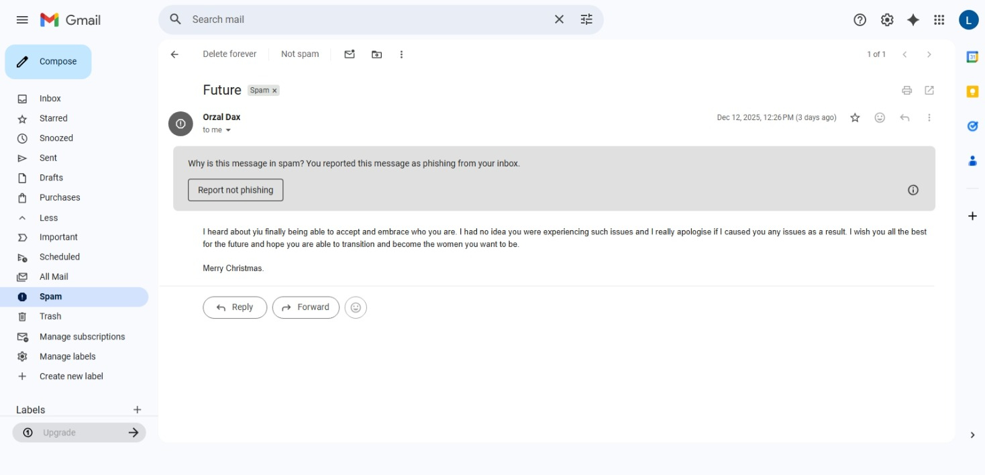Screen dimensions: 985x475
Task: Collapse sidebar with the Less option
Action: (48, 218)
